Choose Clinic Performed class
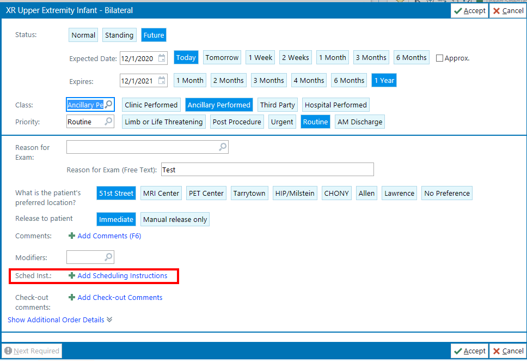 tap(151, 105)
